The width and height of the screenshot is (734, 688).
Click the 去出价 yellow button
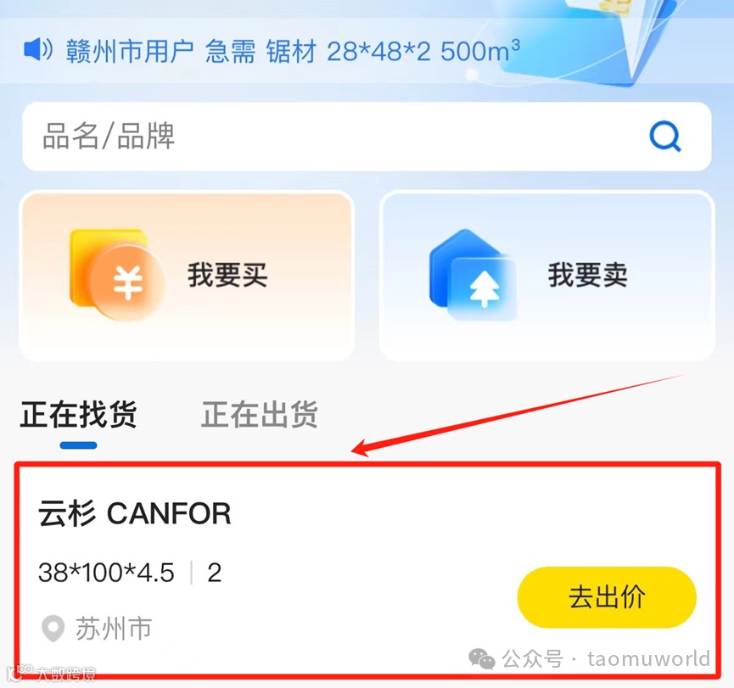(607, 597)
